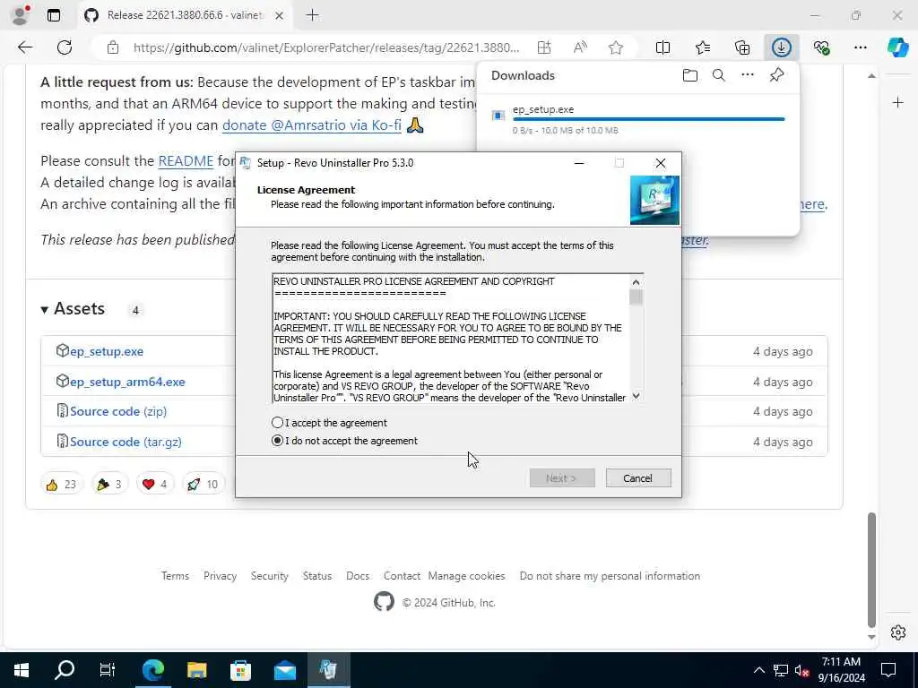Click the Next button in setup dialog
The height and width of the screenshot is (688, 918).
(562, 478)
